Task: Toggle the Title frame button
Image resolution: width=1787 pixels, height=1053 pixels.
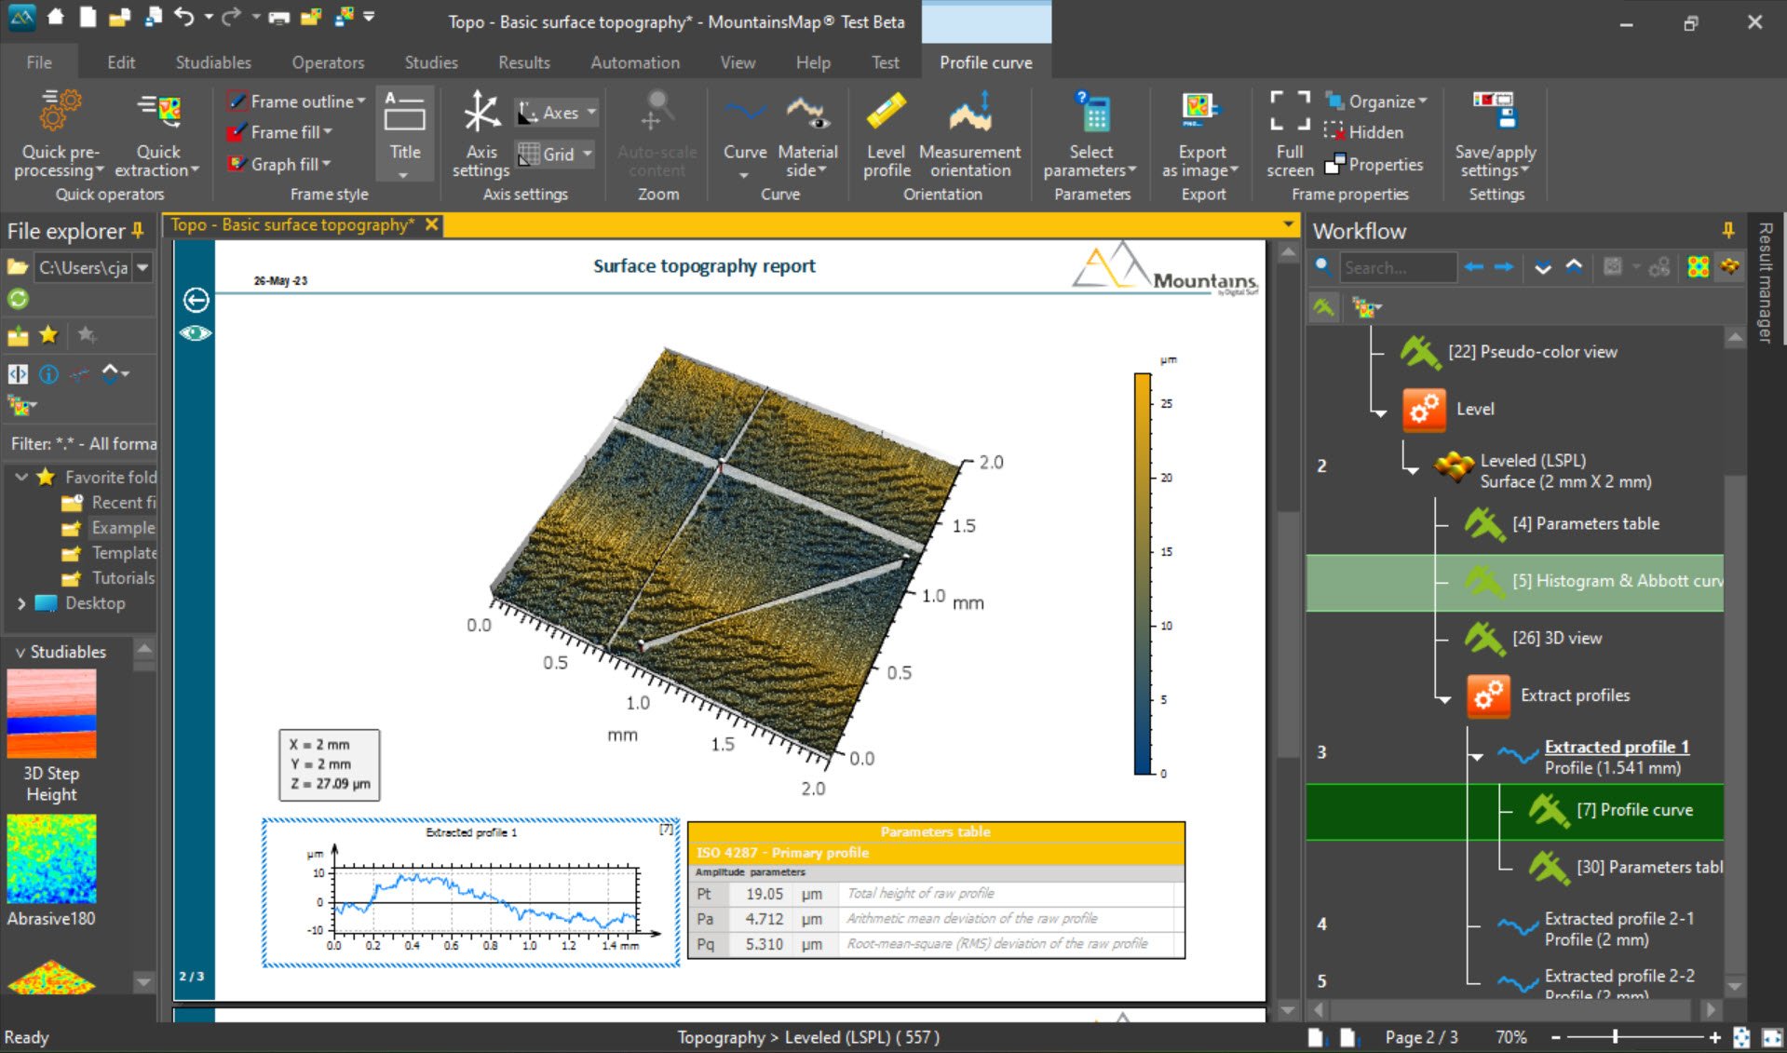Action: (x=405, y=134)
